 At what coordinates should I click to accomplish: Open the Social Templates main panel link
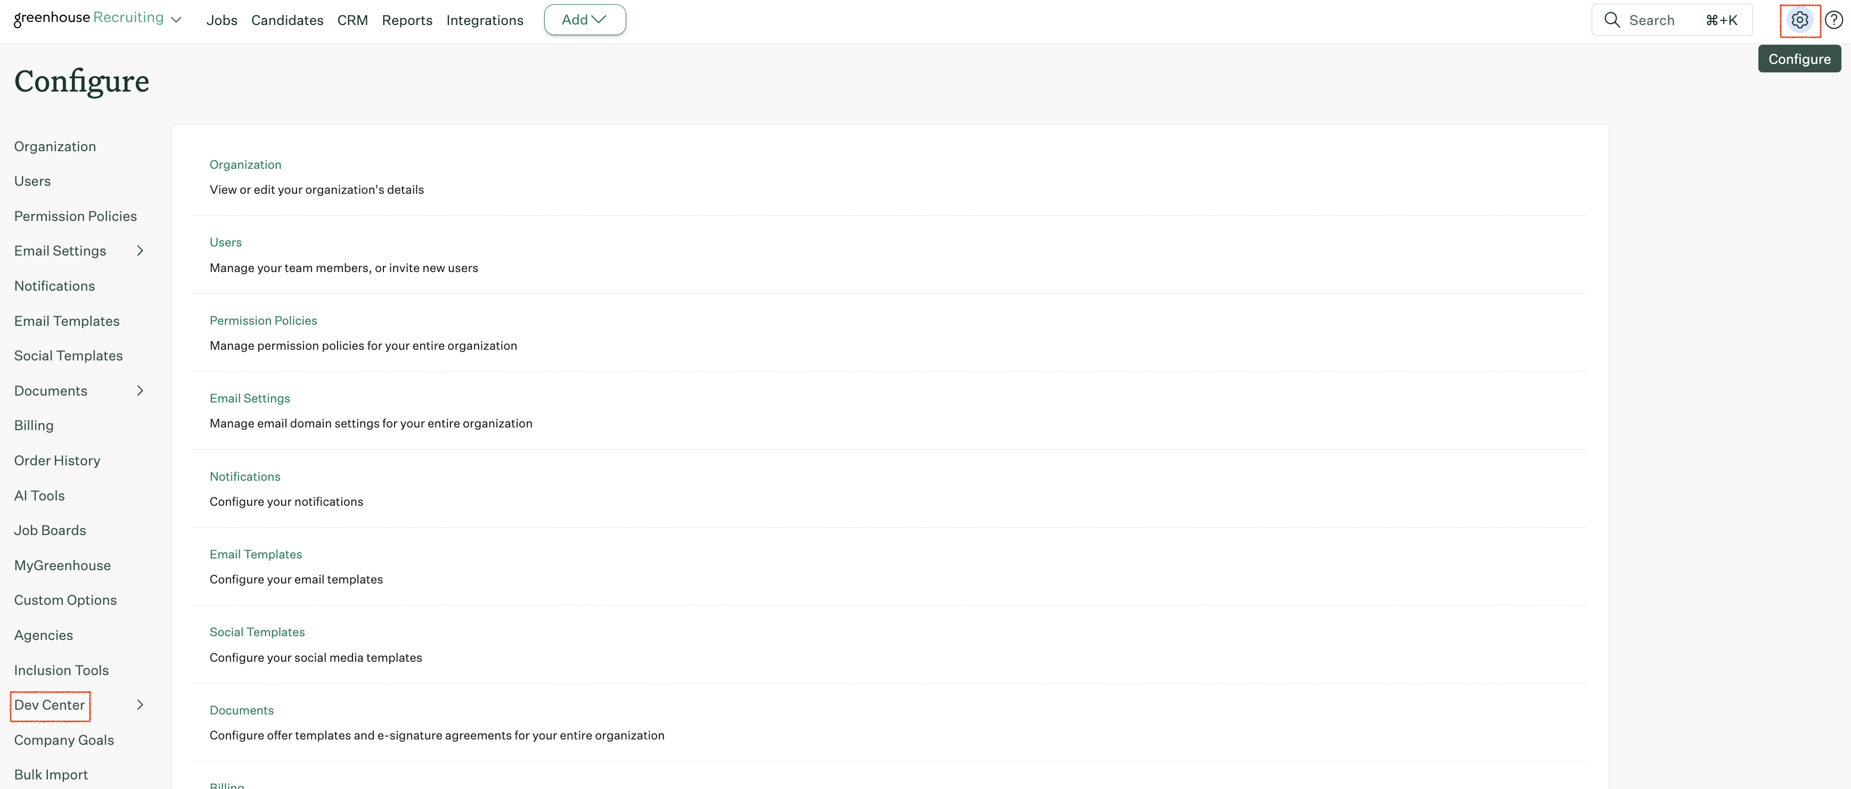257,632
